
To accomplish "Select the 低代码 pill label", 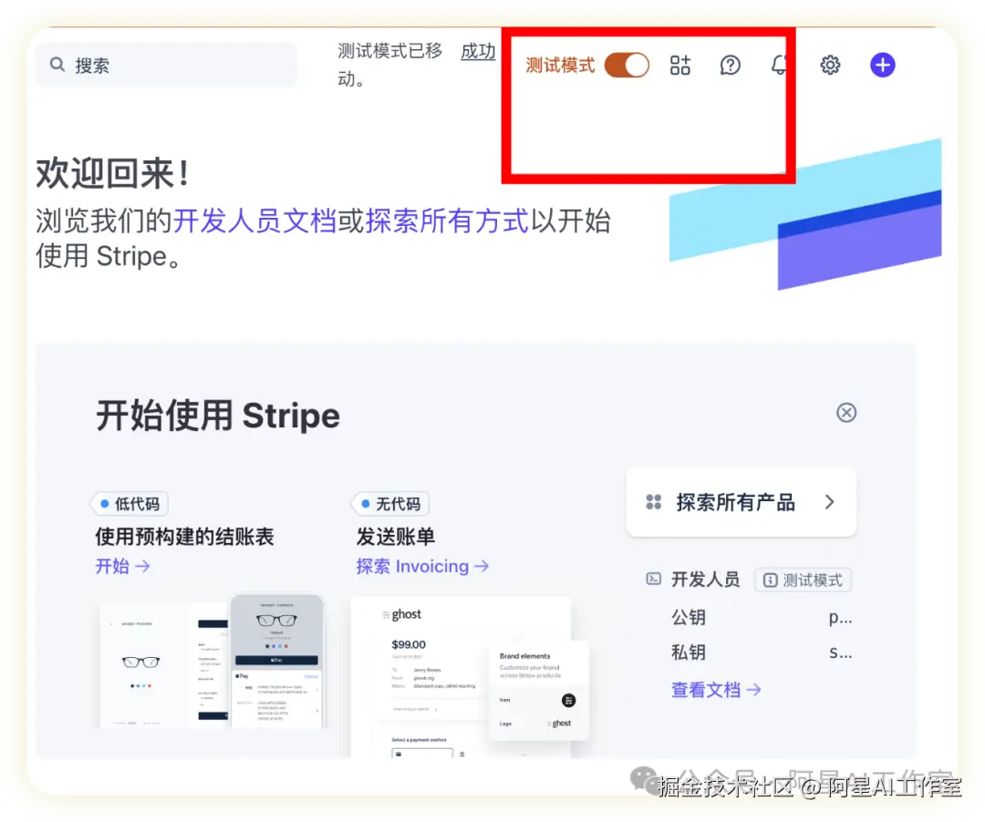I will [x=129, y=503].
